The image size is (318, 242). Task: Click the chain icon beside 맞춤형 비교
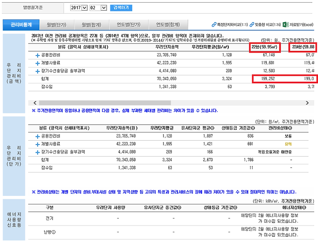[252, 25]
